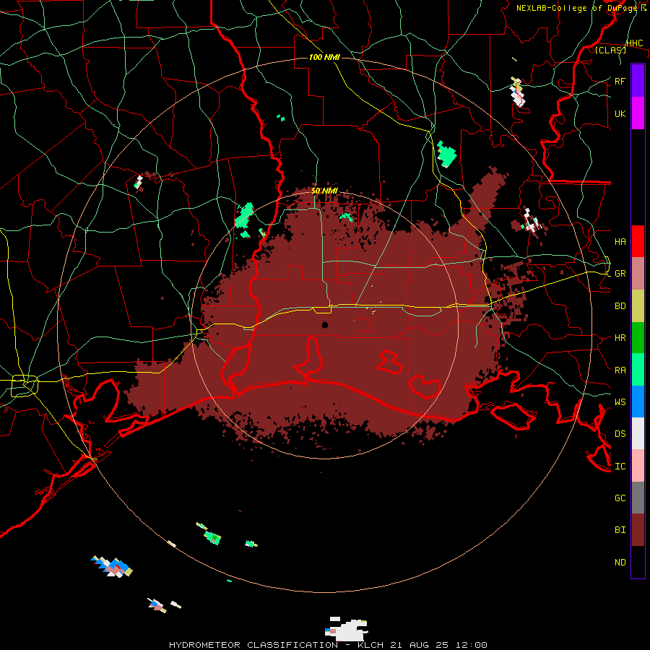
Task: Click the GC gray legend swatch
Action: pos(638,498)
